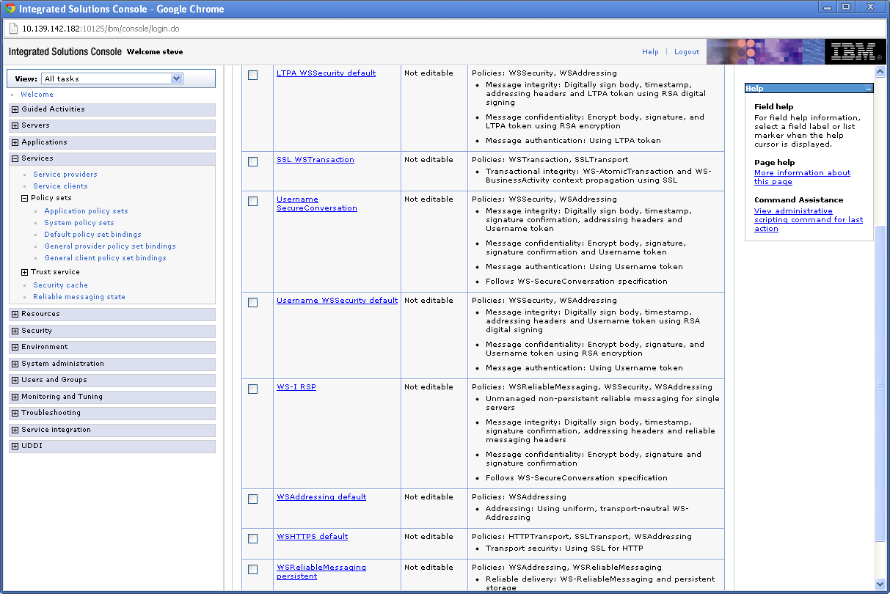Expand the Guided Activities section

[14, 110]
